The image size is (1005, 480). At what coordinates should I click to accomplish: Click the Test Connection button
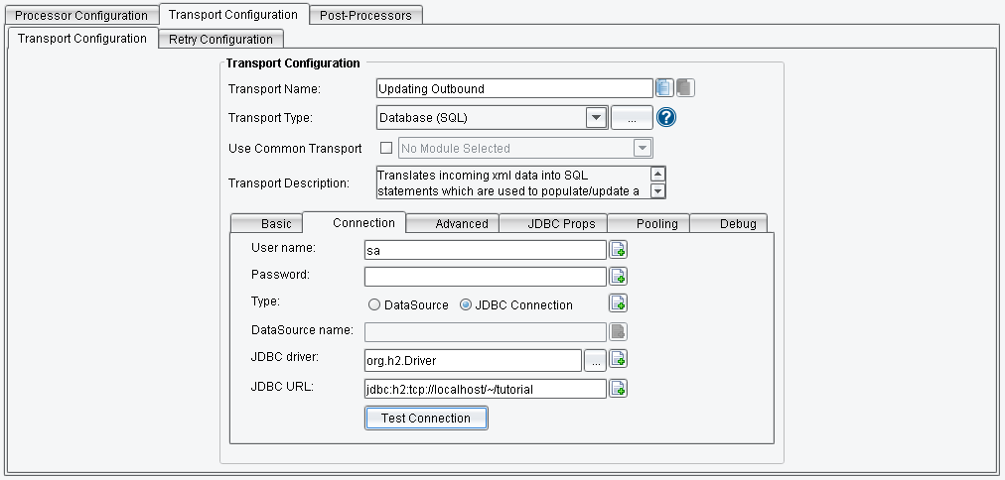pyautogui.click(x=426, y=418)
